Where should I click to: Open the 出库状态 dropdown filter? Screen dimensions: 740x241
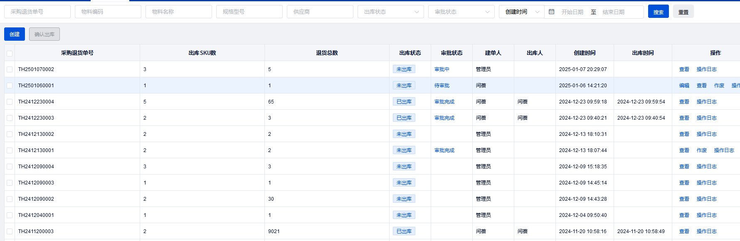(x=390, y=12)
